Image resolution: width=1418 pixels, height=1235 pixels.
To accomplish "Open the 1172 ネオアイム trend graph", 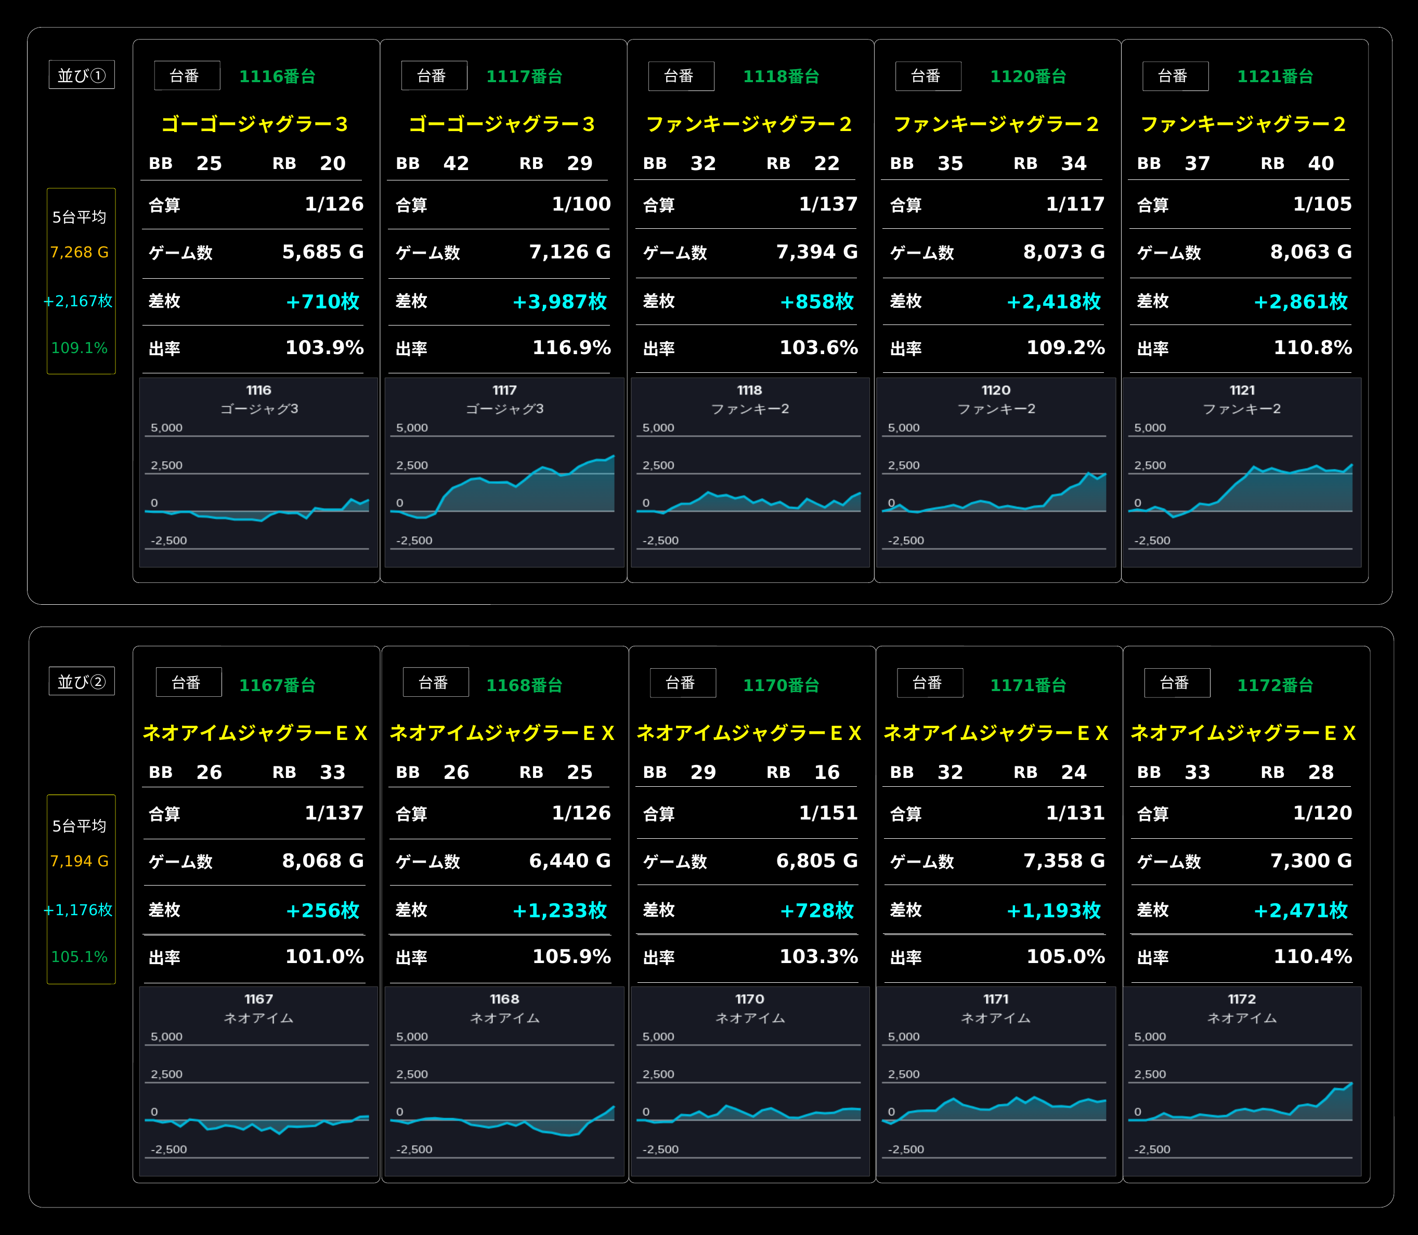I will click(1242, 1081).
